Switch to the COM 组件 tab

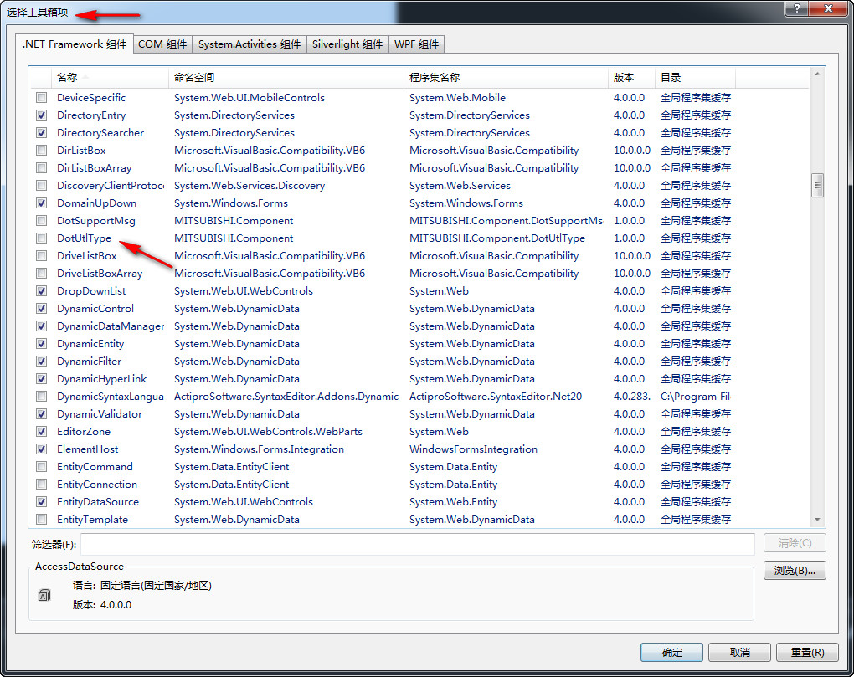[x=162, y=44]
